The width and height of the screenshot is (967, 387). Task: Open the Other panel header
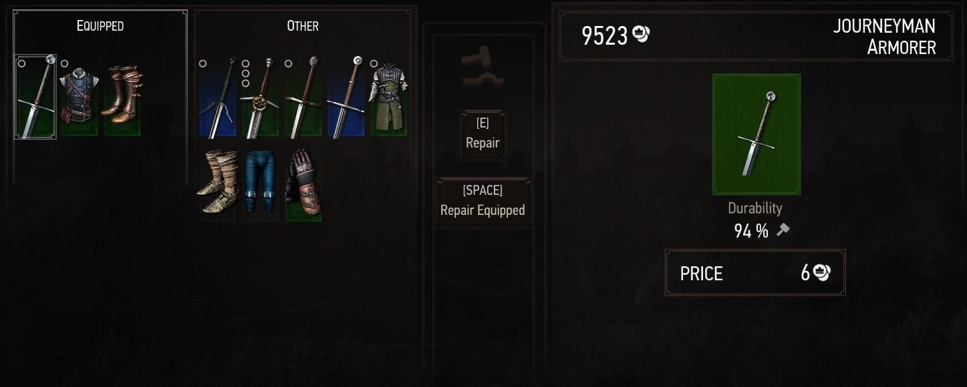pyautogui.click(x=303, y=26)
